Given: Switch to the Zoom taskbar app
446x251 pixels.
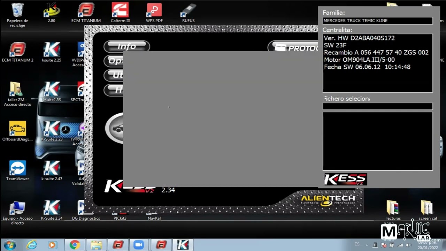Looking at the screenshot, I should (x=139, y=245).
